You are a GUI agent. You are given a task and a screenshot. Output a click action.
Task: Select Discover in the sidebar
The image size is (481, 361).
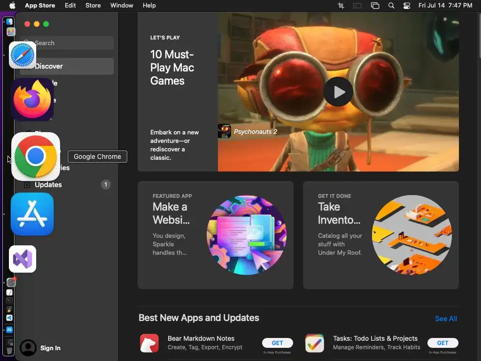[x=67, y=66]
